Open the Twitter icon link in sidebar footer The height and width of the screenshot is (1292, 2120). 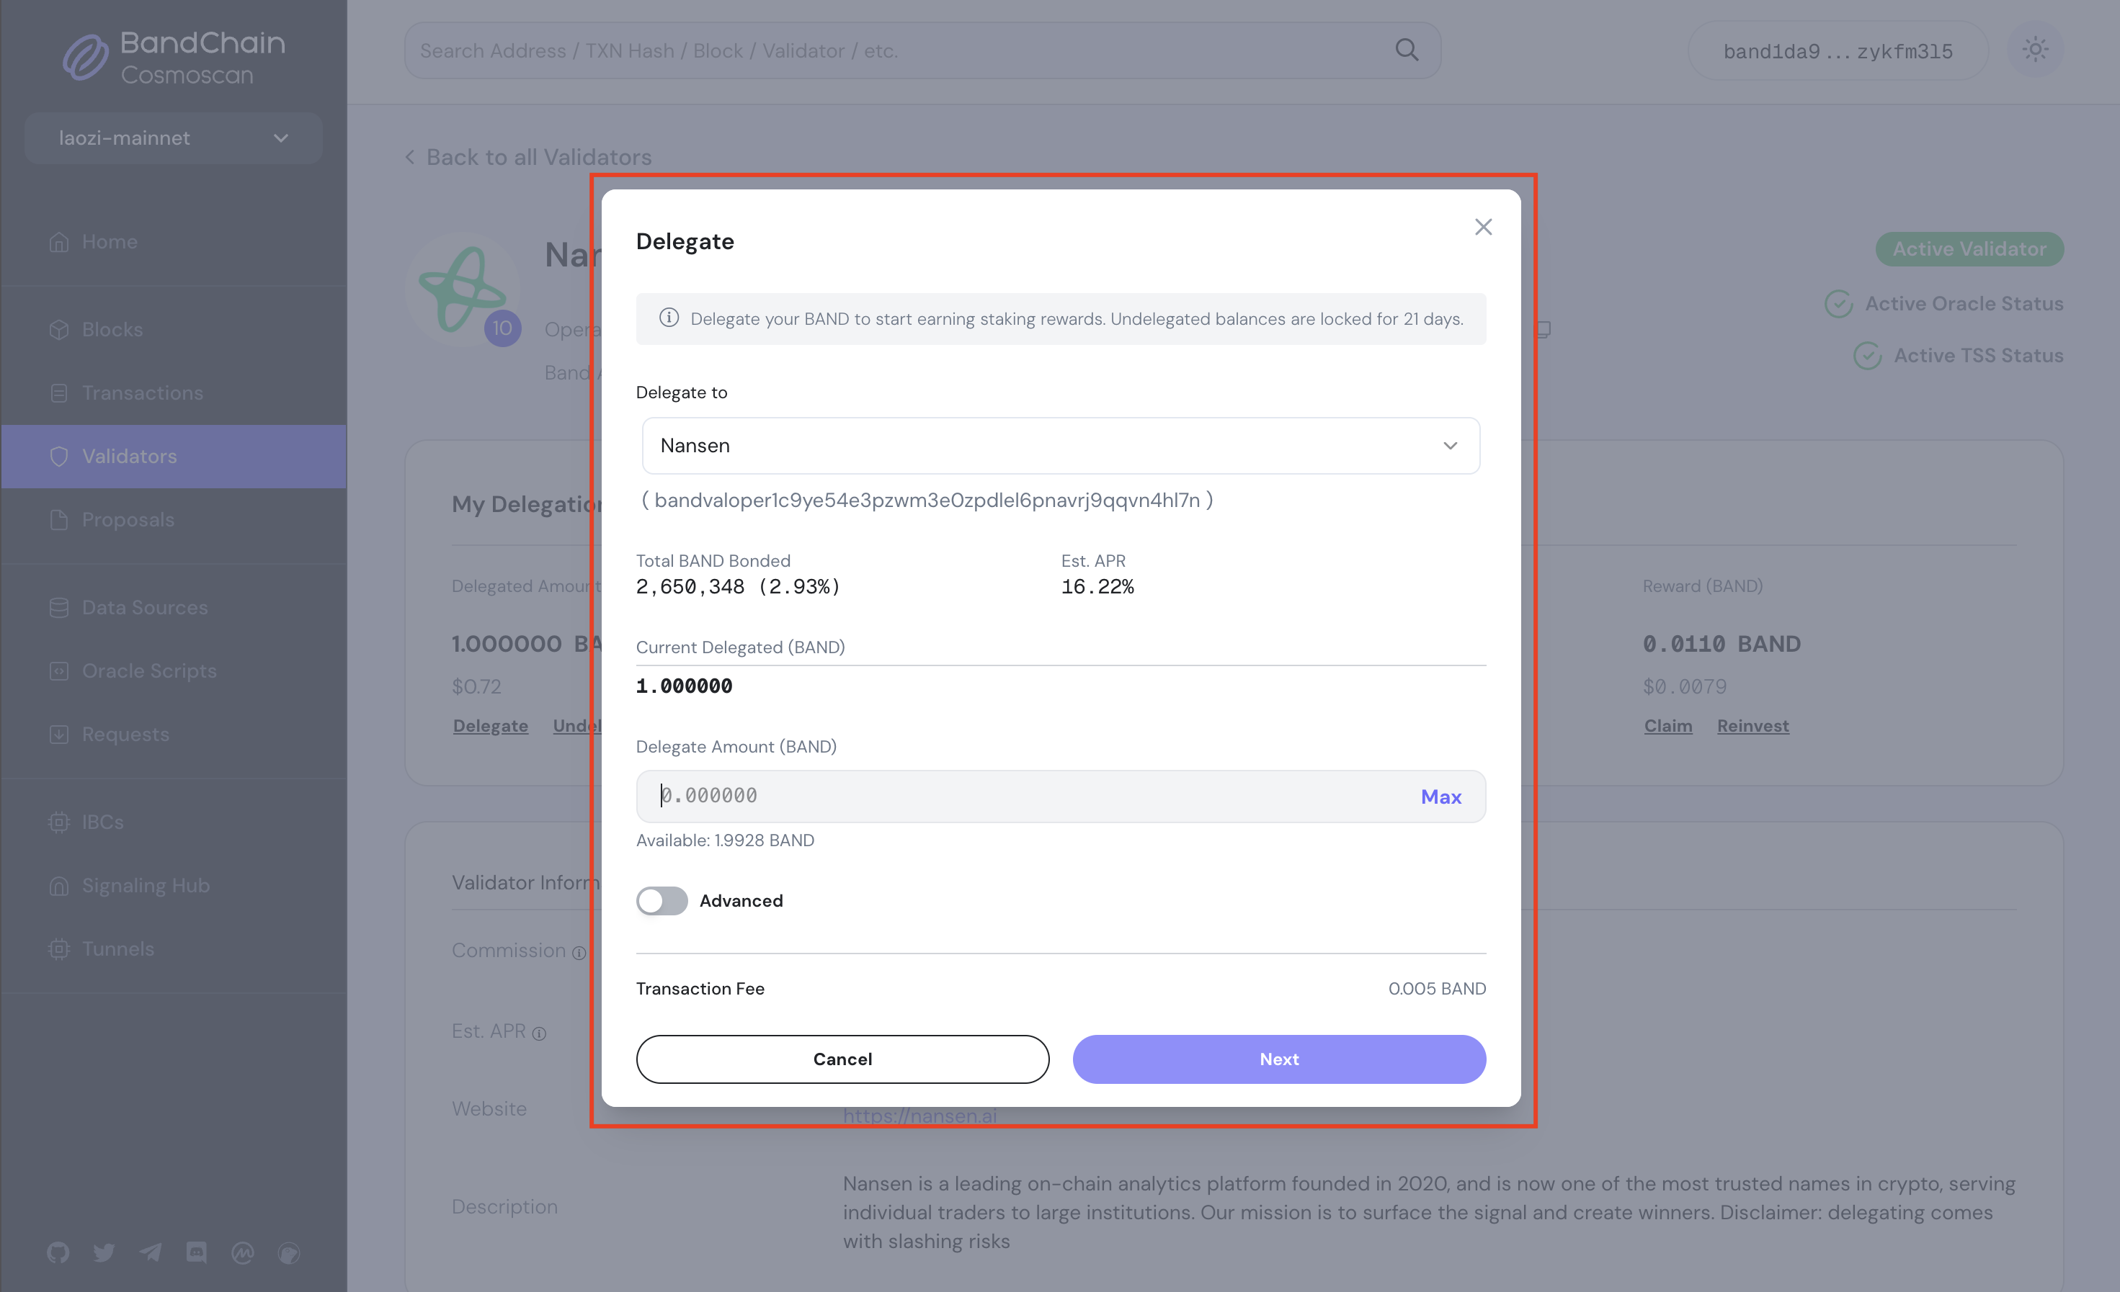(x=104, y=1252)
